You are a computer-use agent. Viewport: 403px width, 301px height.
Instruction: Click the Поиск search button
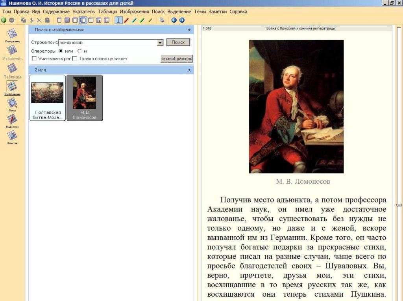point(178,42)
